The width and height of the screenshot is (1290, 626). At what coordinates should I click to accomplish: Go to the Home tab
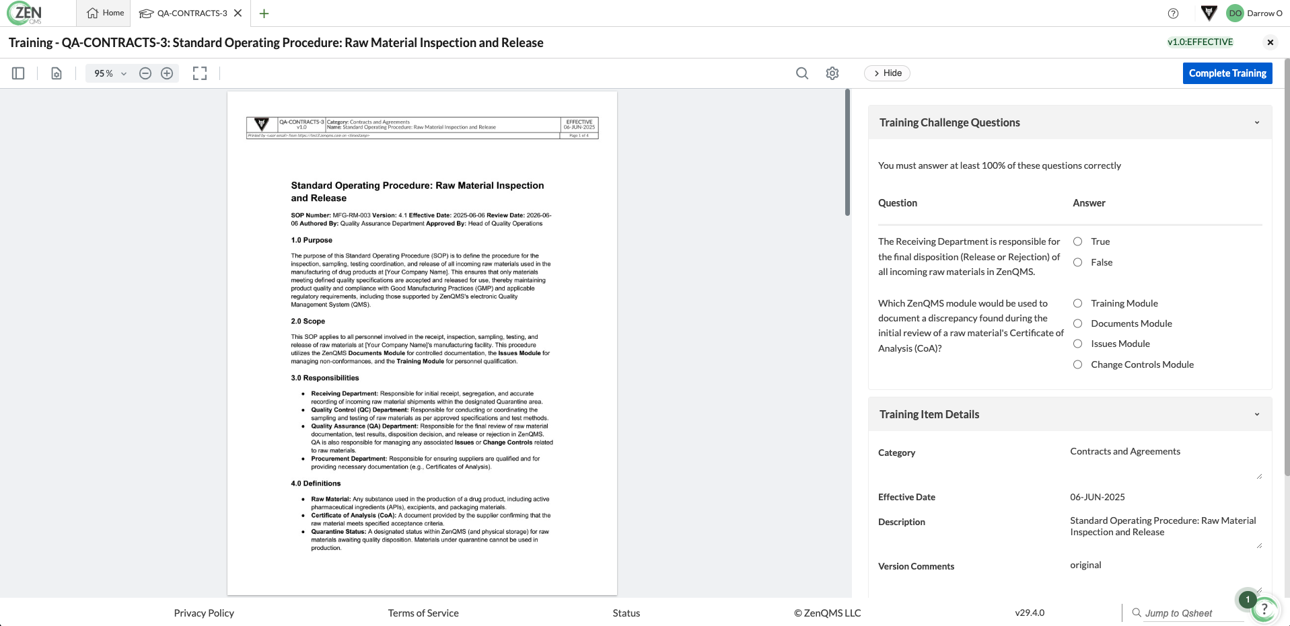pyautogui.click(x=106, y=13)
